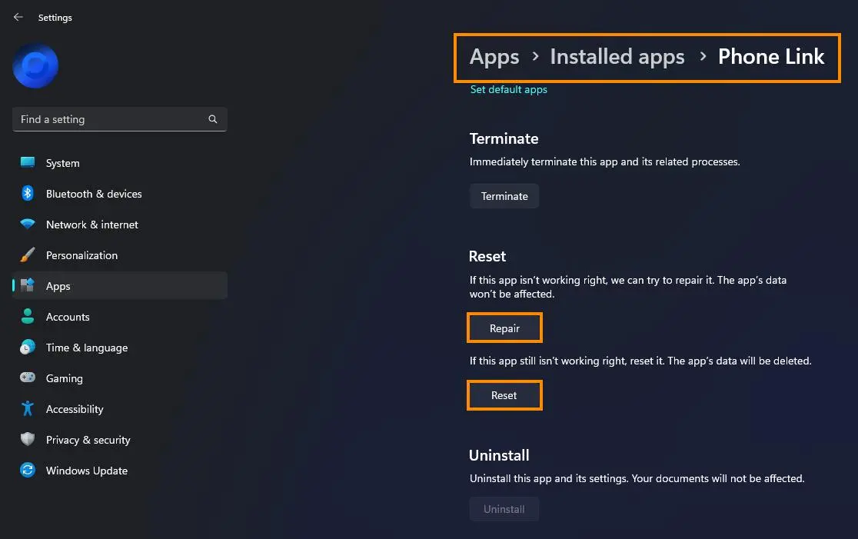Select Personalization in the sidebar
This screenshot has height=539, width=858.
coord(120,255)
